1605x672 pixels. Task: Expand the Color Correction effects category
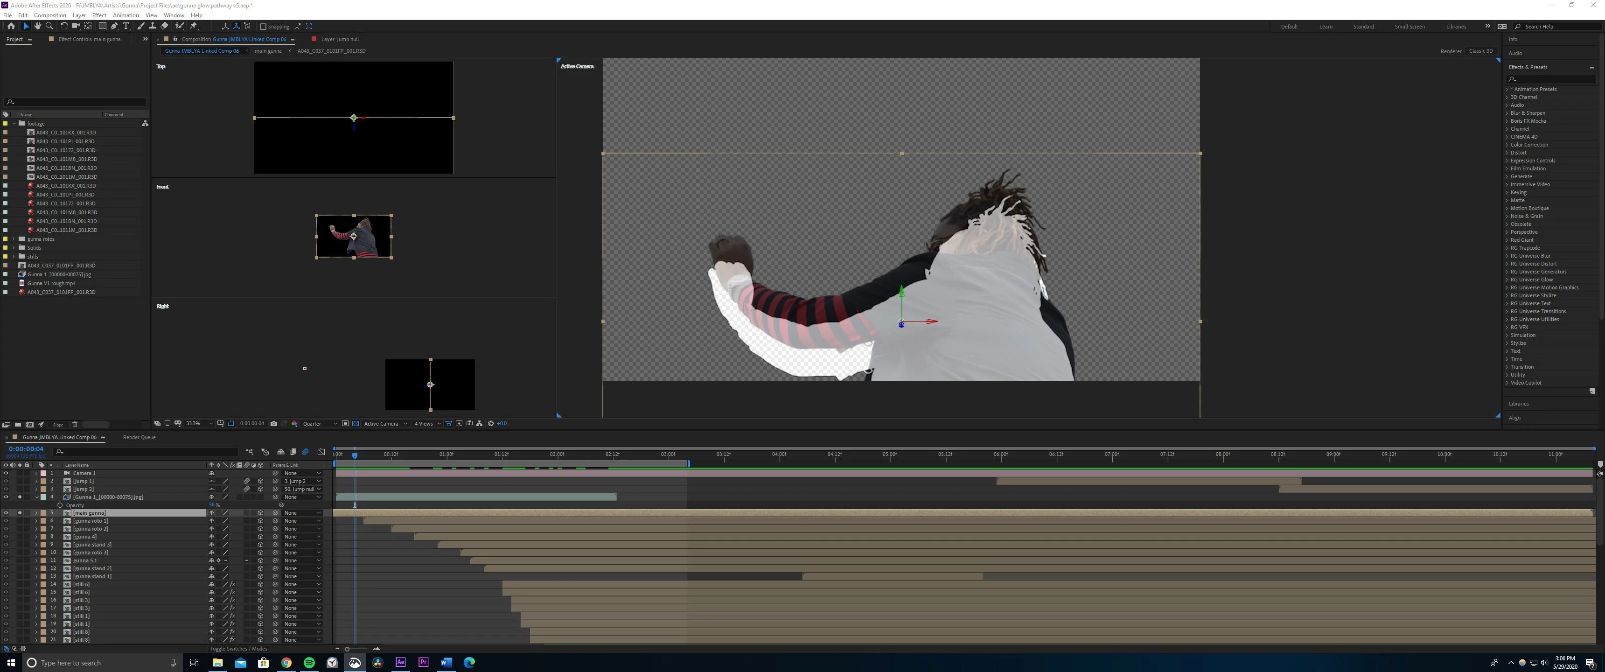[1507, 145]
